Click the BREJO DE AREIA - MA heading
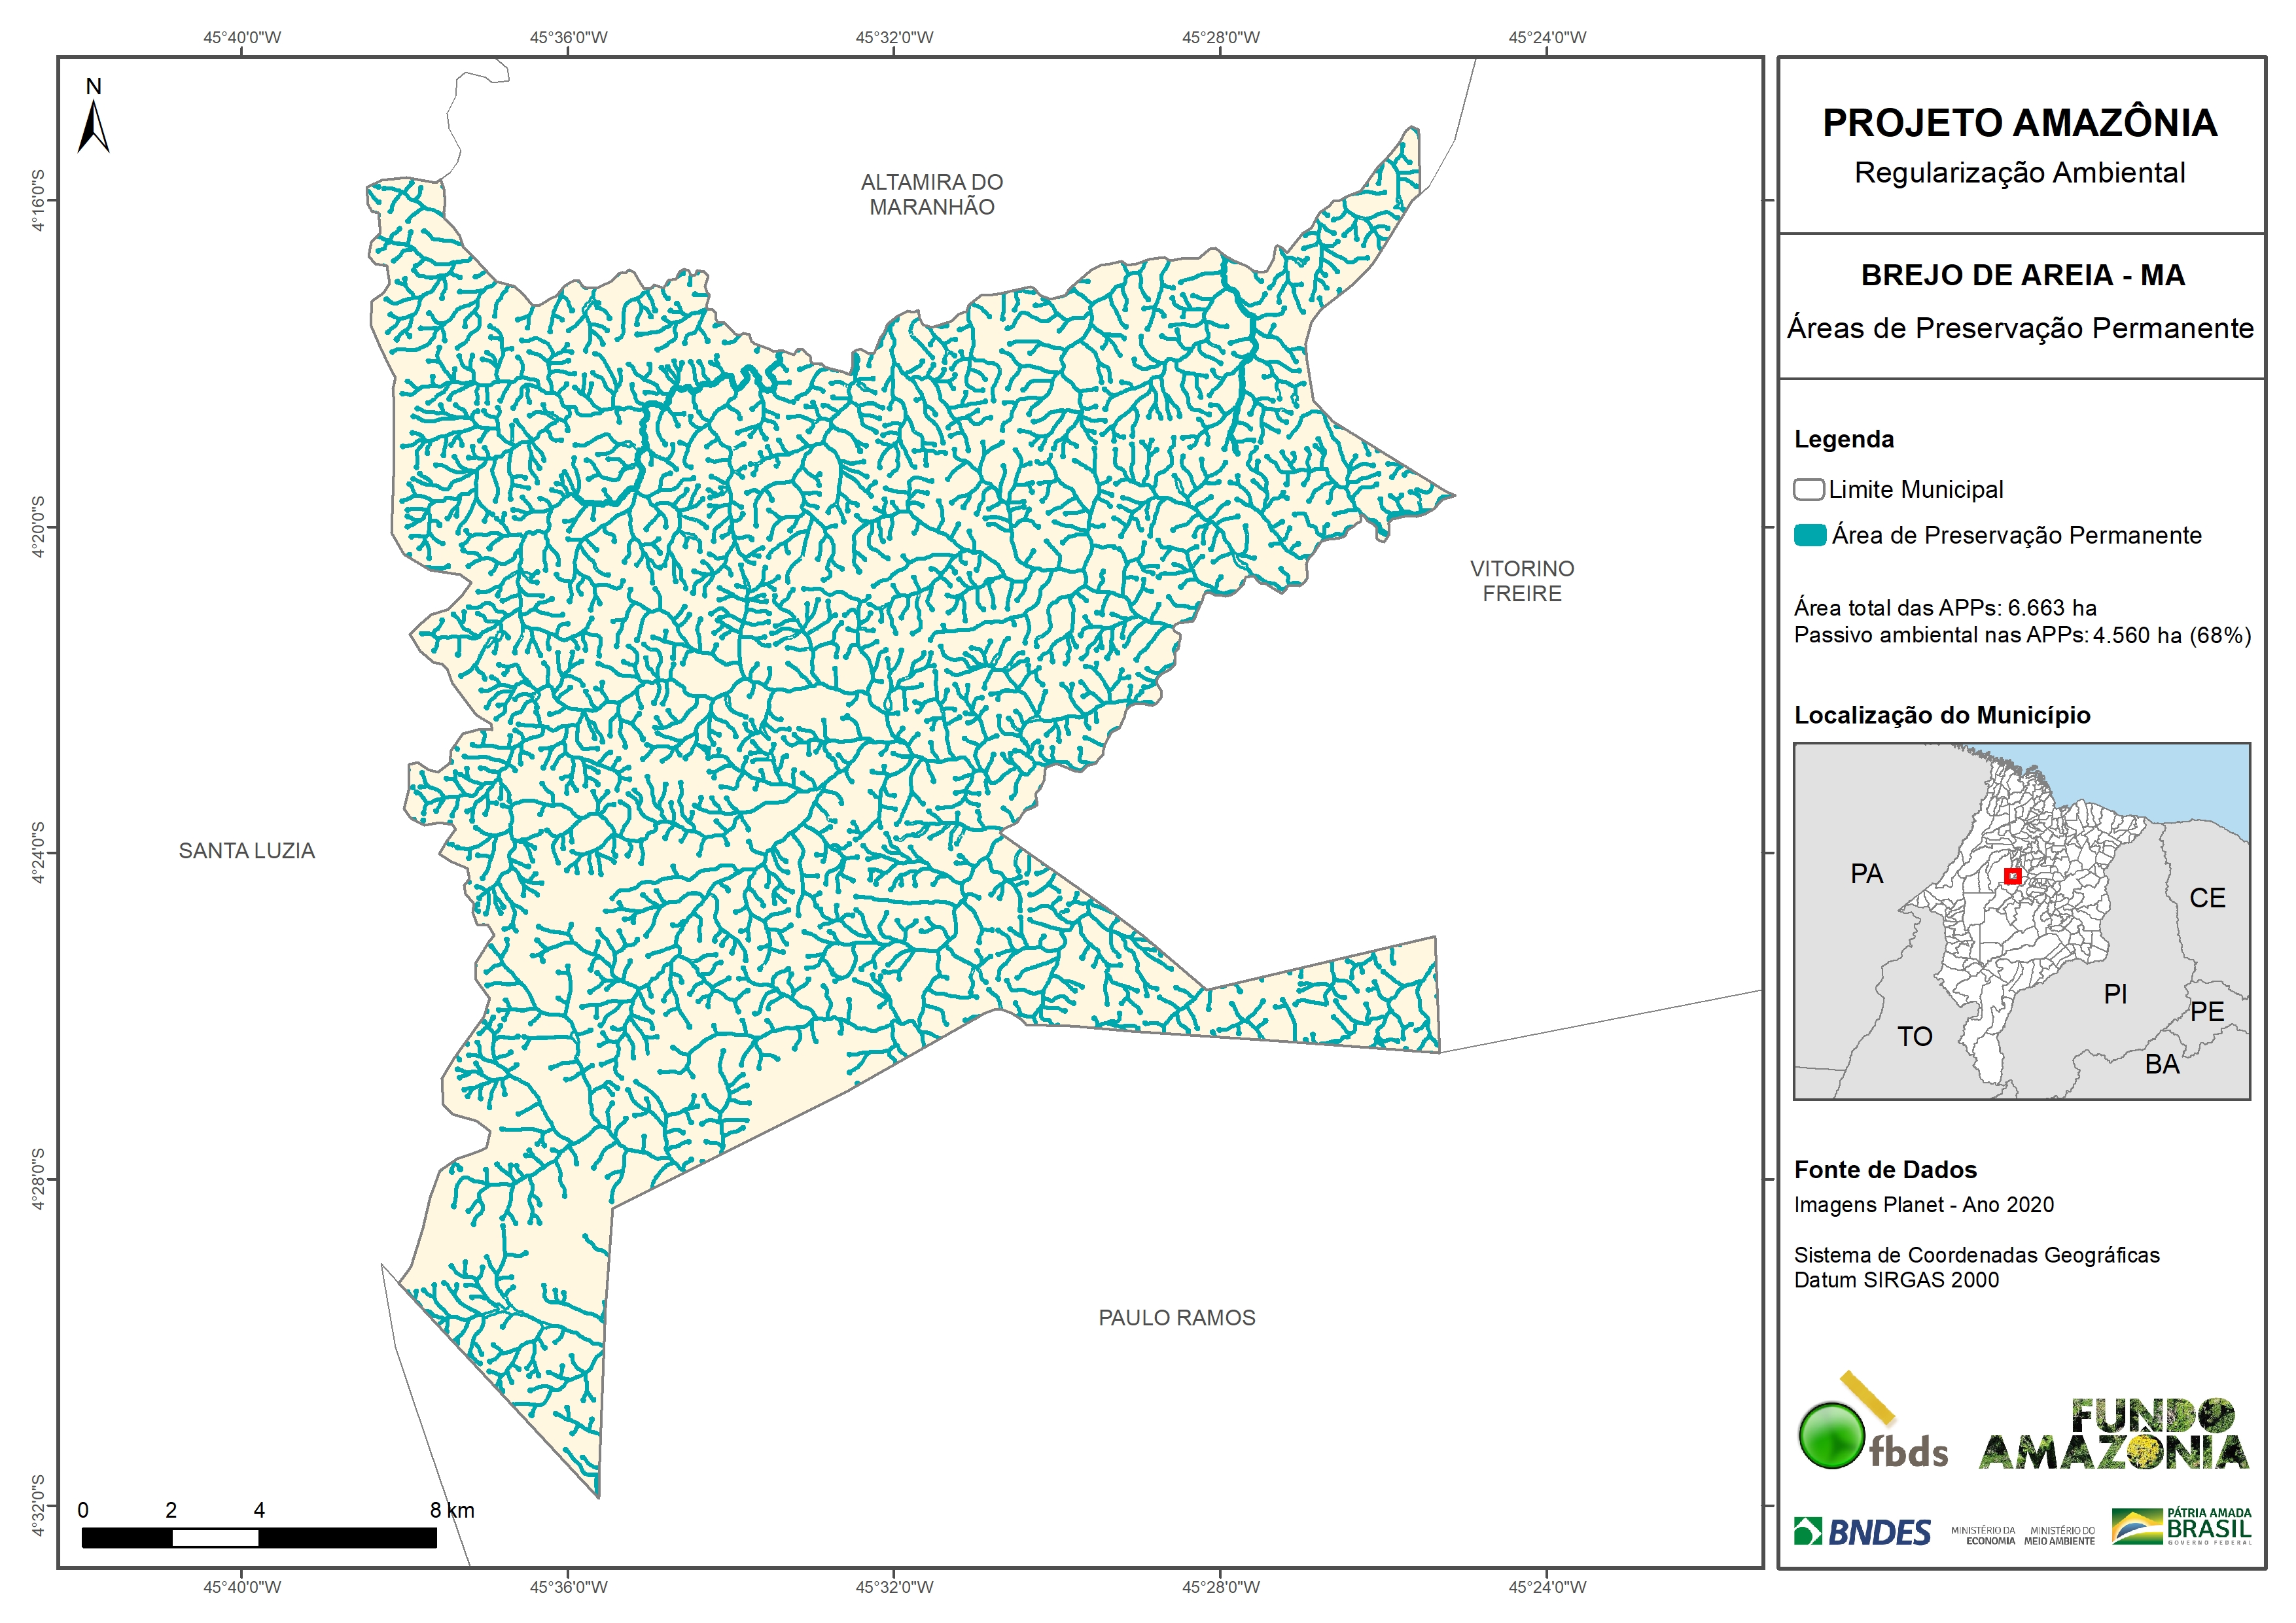This screenshot has height=1623, width=2296. [2022, 275]
